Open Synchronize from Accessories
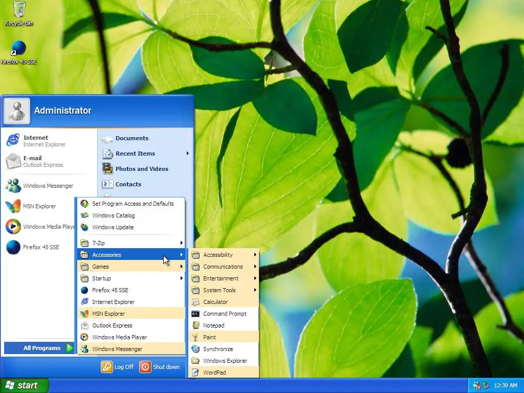 pyautogui.click(x=224, y=349)
